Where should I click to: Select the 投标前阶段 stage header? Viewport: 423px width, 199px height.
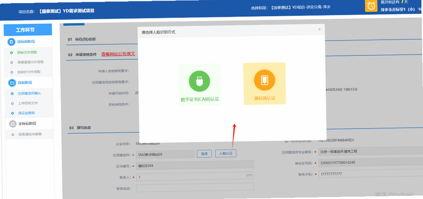(26, 42)
